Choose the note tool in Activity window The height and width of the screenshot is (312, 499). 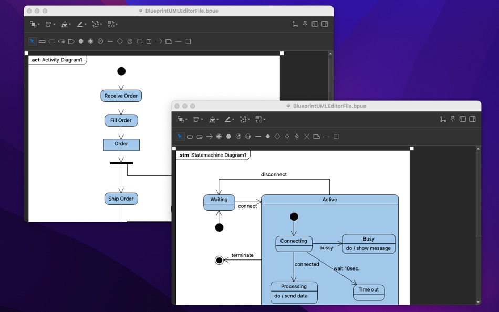pyautogui.click(x=169, y=41)
